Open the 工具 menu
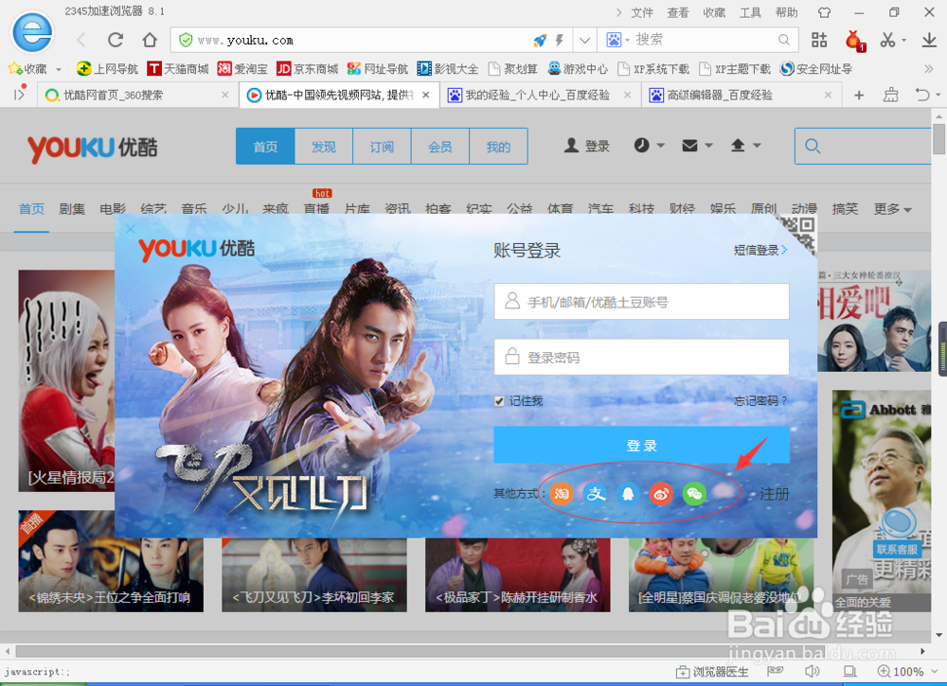 tap(750, 12)
